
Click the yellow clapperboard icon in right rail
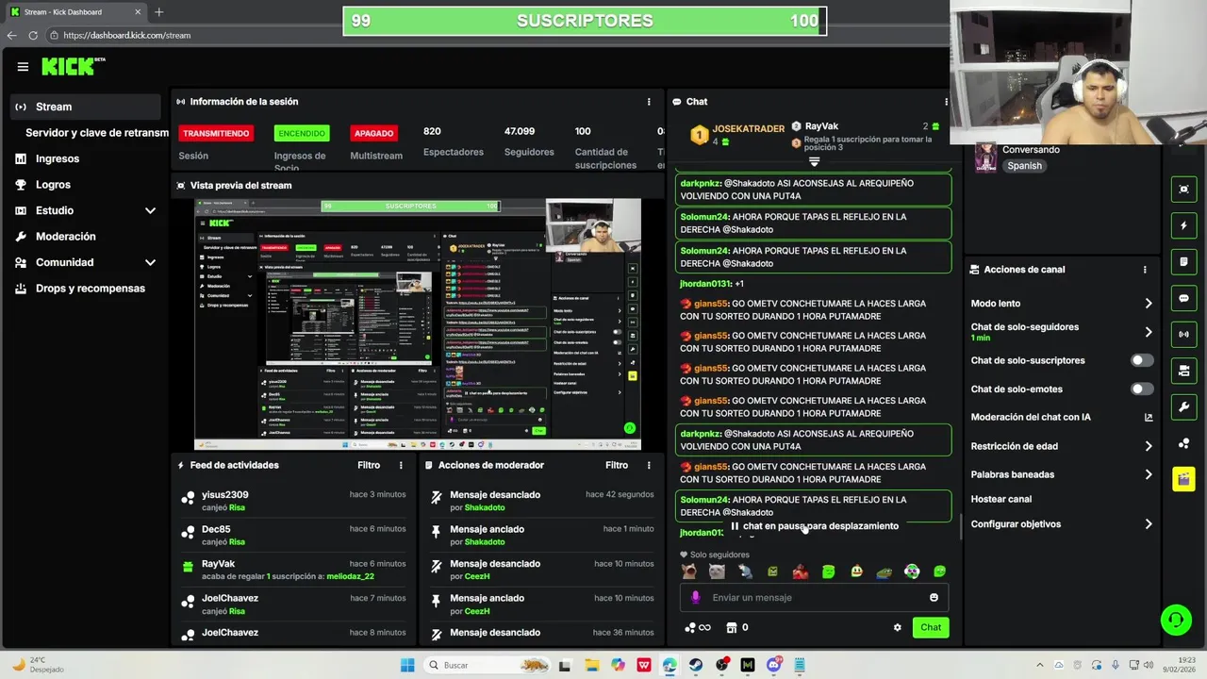tap(1183, 479)
